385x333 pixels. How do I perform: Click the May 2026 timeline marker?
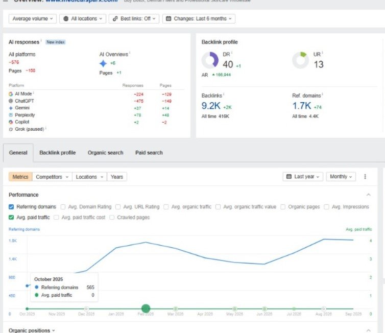coord(235,308)
